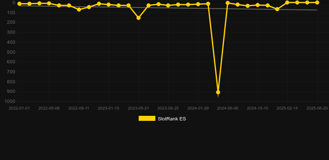
Task: Click the first data point at 2022-01-01
Action: 19,4
